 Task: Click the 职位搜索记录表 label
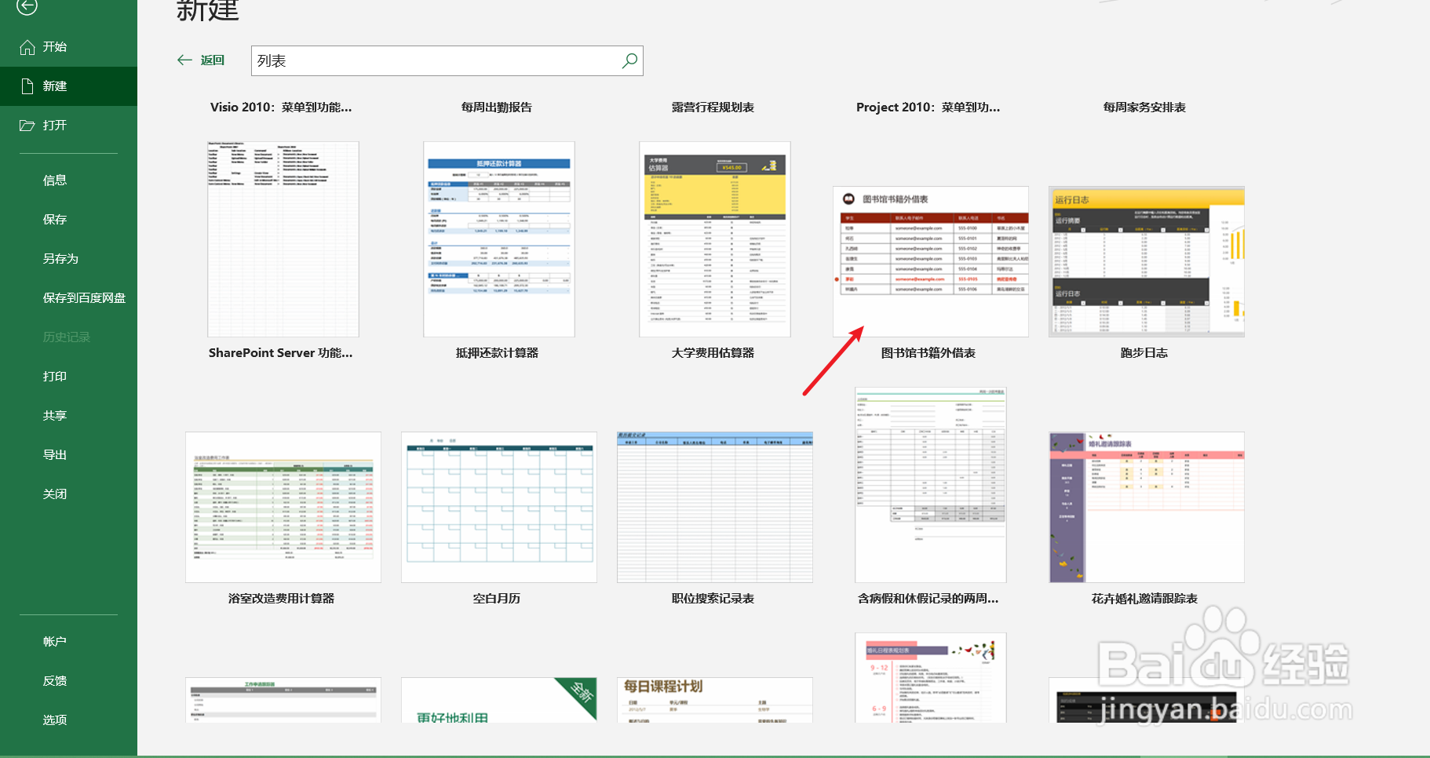713,599
